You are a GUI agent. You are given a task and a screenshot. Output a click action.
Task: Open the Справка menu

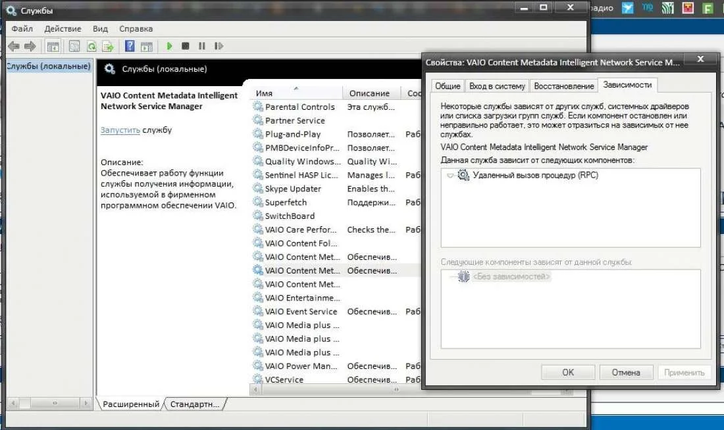136,29
